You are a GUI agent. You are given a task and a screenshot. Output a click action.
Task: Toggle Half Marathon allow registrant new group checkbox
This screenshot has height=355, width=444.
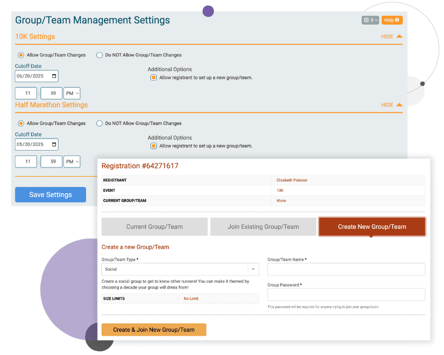click(x=154, y=146)
